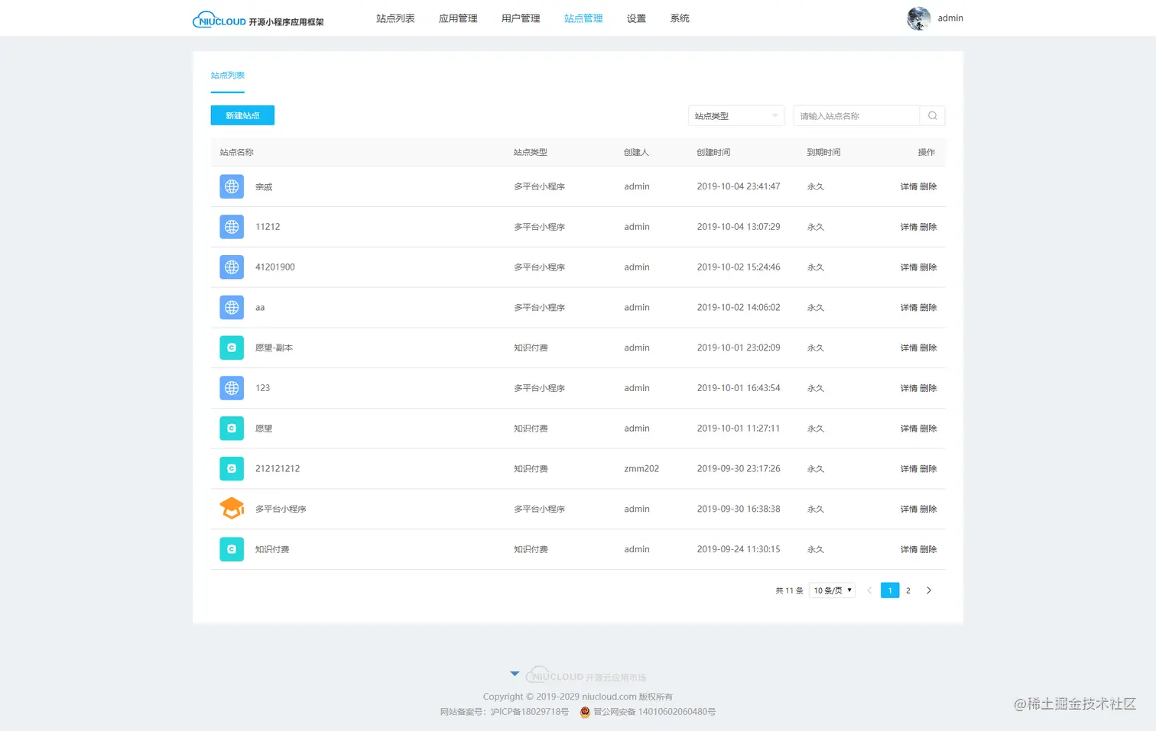The height and width of the screenshot is (731, 1156).
Task: Click the NIUCLOUD logo in the header
Action: 258,18
